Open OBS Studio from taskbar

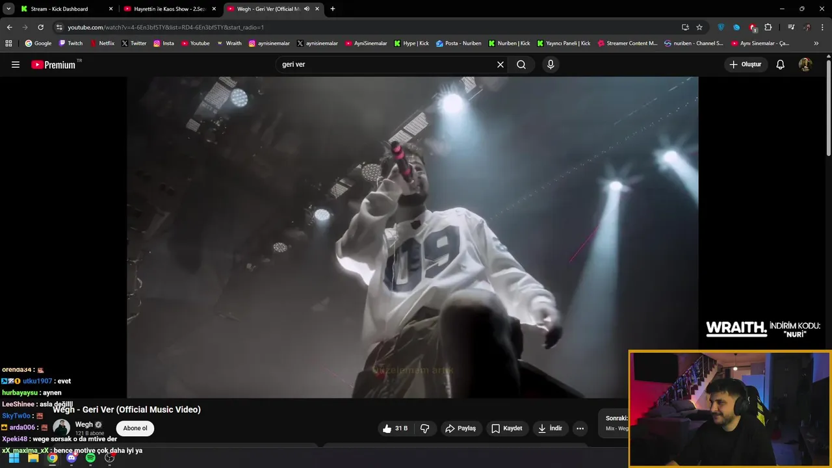109,458
